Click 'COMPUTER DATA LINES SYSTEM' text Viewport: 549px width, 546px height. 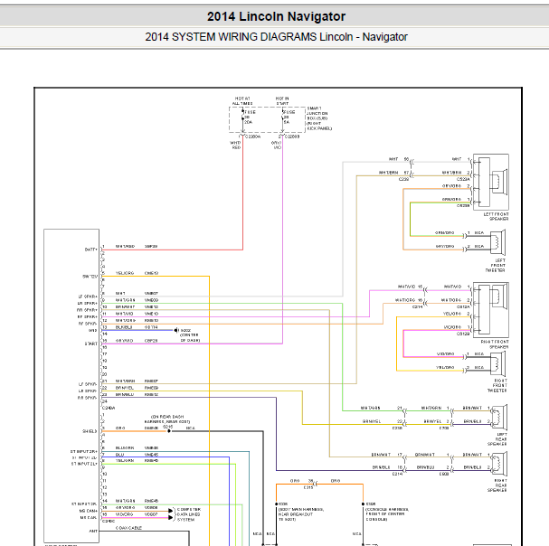click(189, 514)
